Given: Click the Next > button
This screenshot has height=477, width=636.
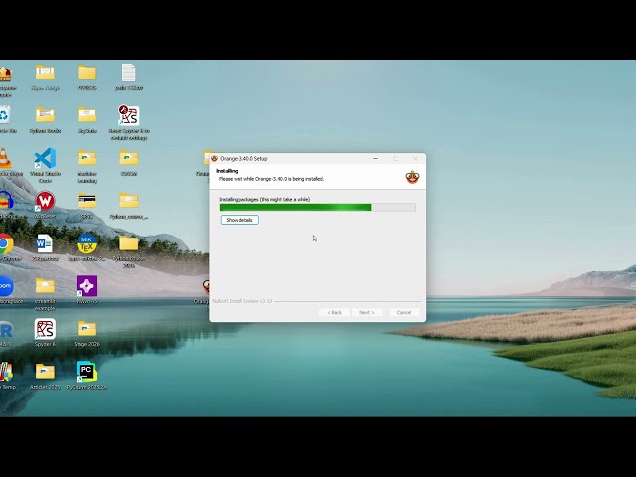Looking at the screenshot, I should pyautogui.click(x=367, y=312).
